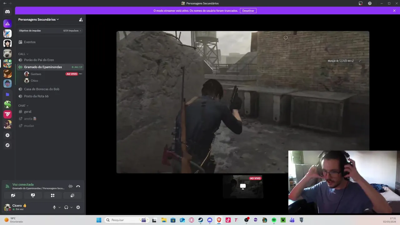Focus the main game stream view

coord(243,102)
